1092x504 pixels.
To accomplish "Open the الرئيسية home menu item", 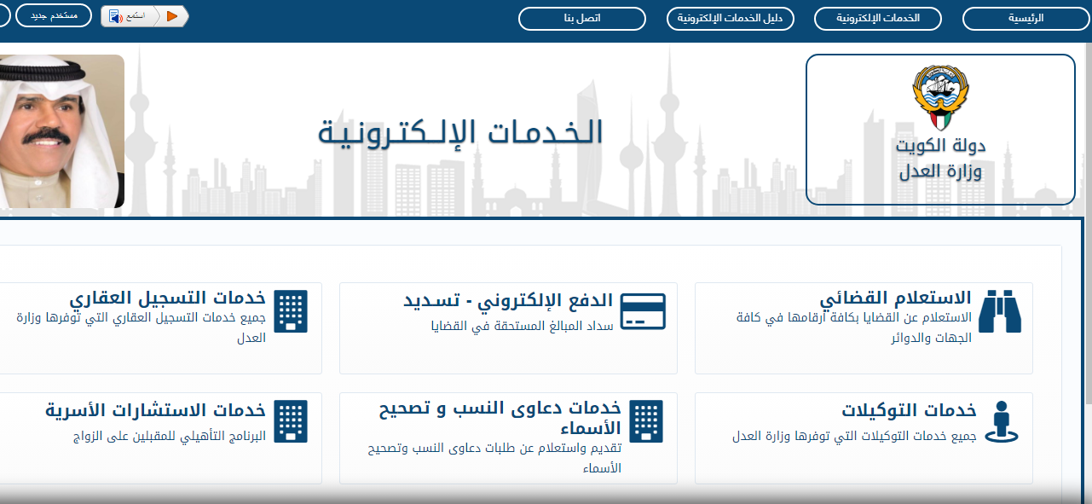I will click(1026, 18).
